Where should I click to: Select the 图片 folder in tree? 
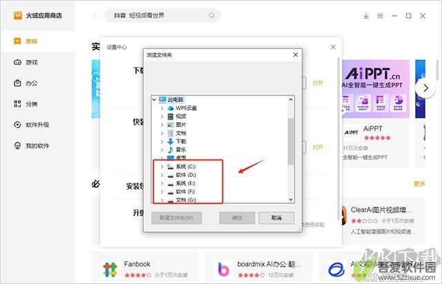(181, 124)
